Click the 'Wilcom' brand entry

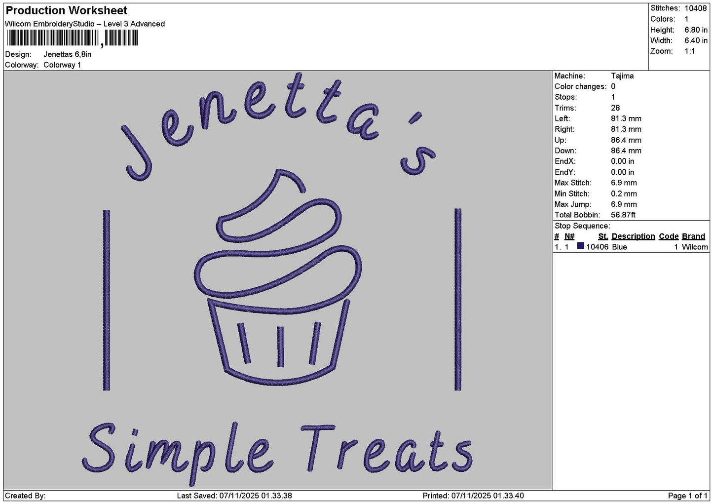pyautogui.click(x=695, y=247)
